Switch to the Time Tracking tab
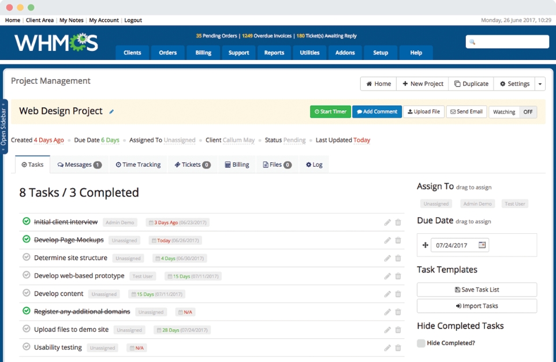The image size is (556, 362). [138, 165]
